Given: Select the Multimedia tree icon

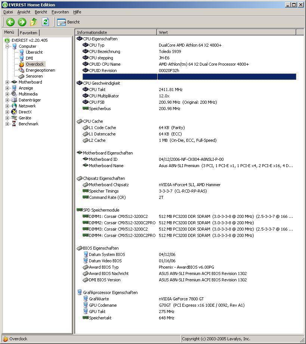Looking at the screenshot, I should tap(14, 94).
